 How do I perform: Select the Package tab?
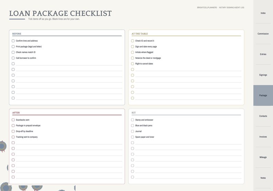(x=263, y=95)
